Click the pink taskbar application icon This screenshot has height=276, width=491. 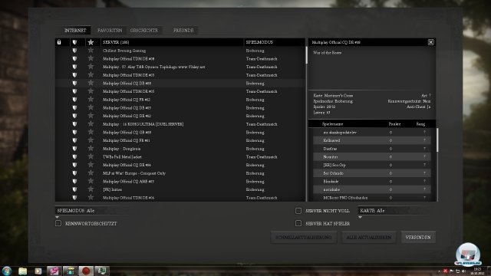coord(54,271)
